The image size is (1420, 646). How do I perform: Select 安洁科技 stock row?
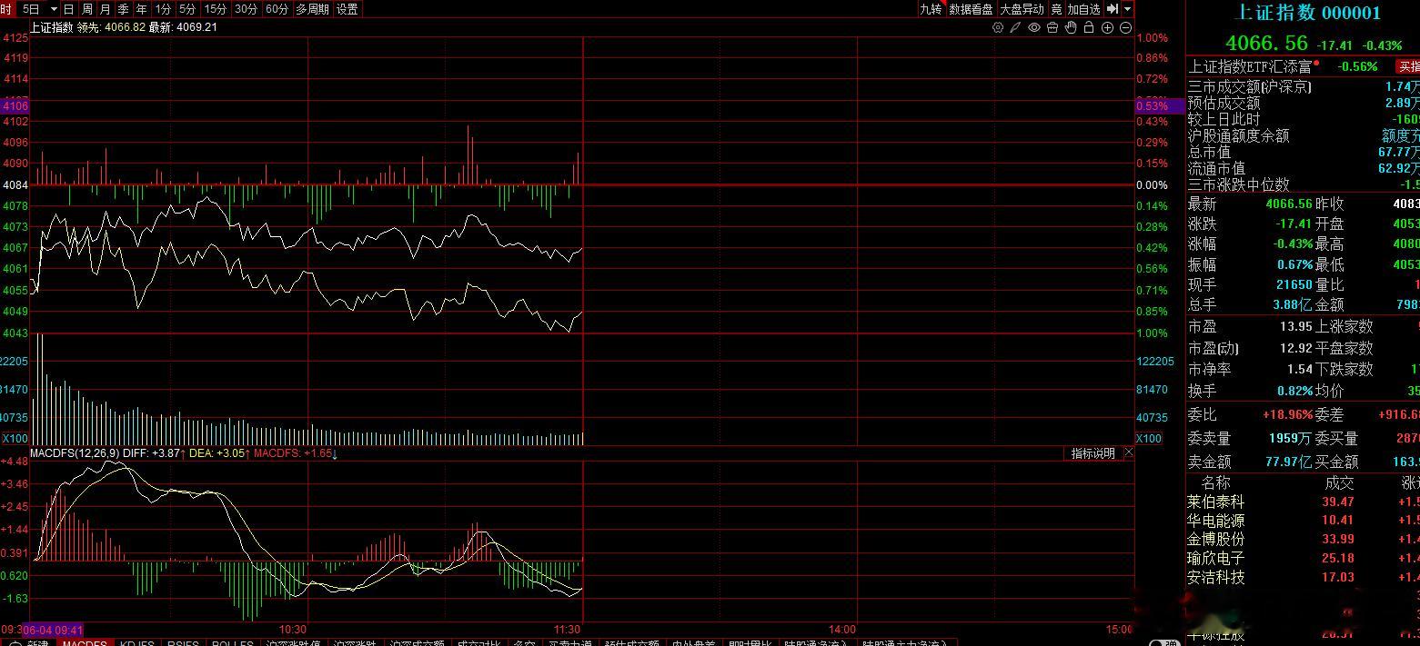coord(1304,577)
